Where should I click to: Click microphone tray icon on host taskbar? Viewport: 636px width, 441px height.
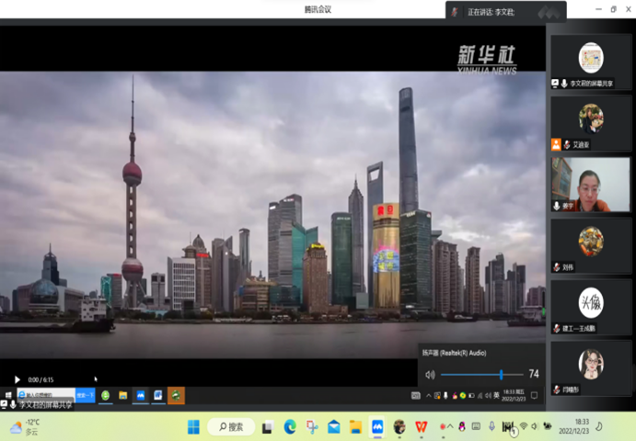coord(491,426)
